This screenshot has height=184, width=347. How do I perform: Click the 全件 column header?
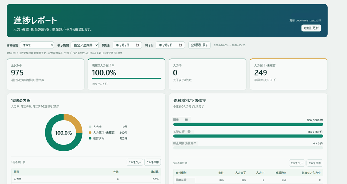tap(221, 173)
